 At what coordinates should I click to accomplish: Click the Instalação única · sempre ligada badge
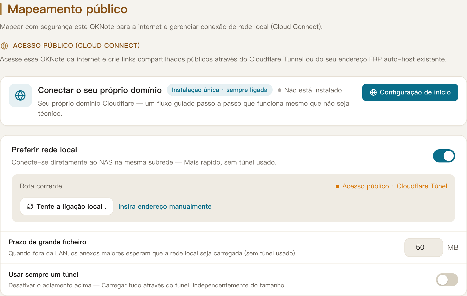click(220, 90)
